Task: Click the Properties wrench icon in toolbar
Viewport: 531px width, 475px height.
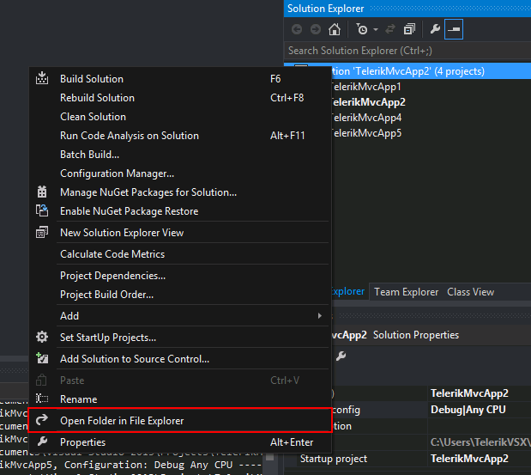Action: click(435, 29)
